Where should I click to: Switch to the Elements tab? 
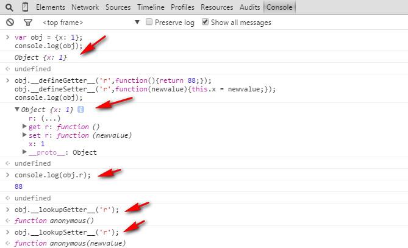tap(51, 7)
